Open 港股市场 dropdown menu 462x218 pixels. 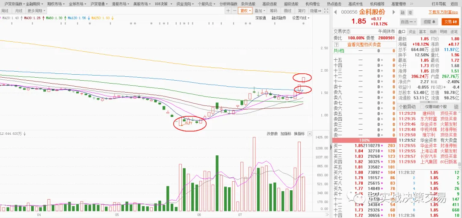[x=121, y=4]
